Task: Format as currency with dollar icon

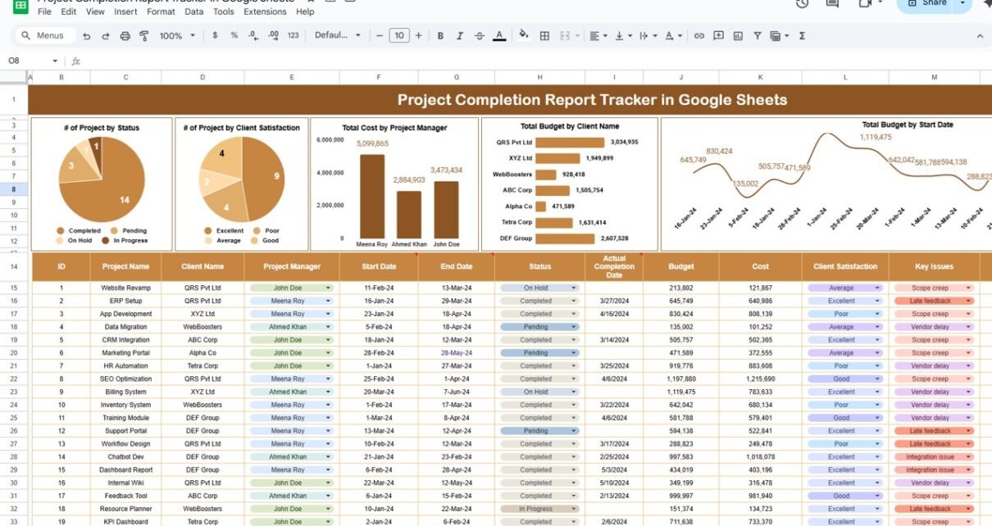Action: pyautogui.click(x=215, y=36)
